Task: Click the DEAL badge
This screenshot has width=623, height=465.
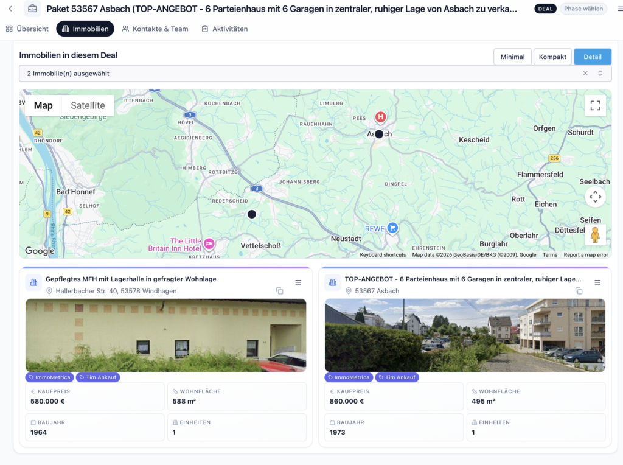Action: pyautogui.click(x=545, y=9)
